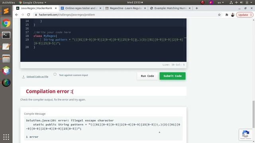
Task: Bookmark this page with the star icon
Action: click(x=219, y=15)
